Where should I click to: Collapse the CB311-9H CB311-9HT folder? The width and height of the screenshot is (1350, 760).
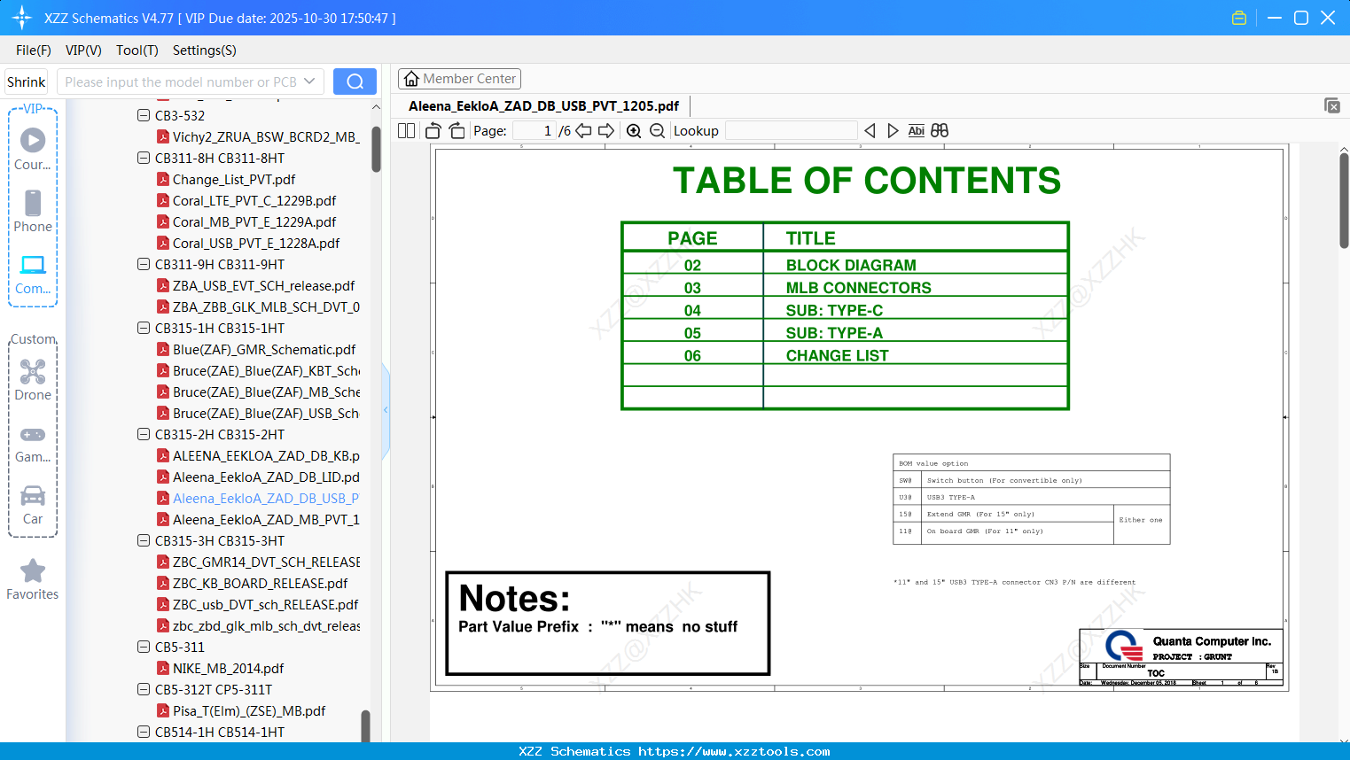click(144, 264)
